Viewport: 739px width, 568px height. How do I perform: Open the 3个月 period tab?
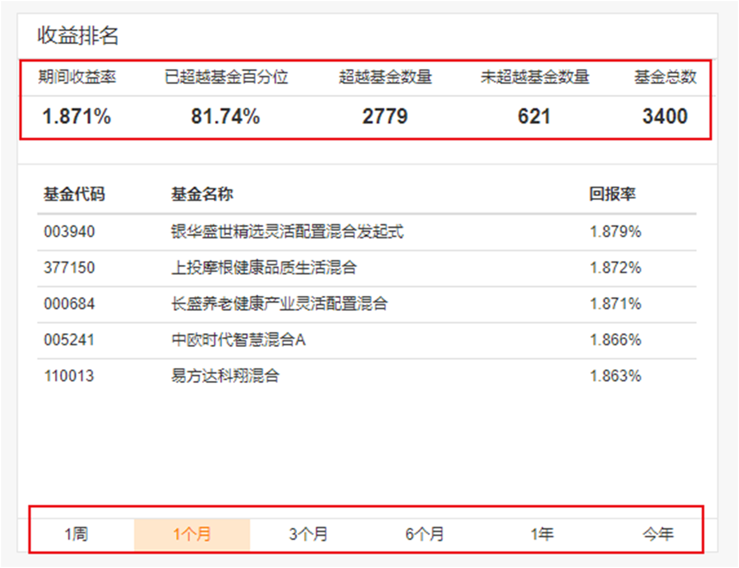coord(308,534)
